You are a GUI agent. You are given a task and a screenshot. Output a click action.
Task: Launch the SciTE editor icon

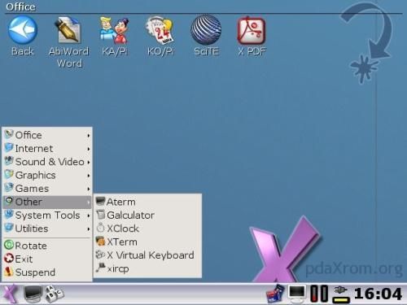point(206,30)
